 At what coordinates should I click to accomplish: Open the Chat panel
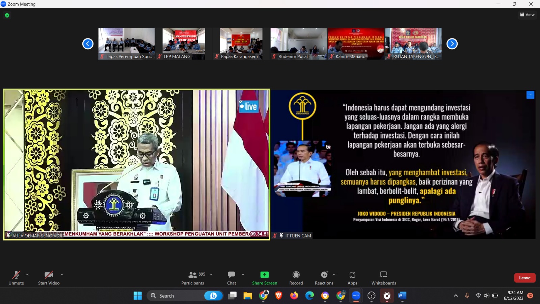coord(232,278)
